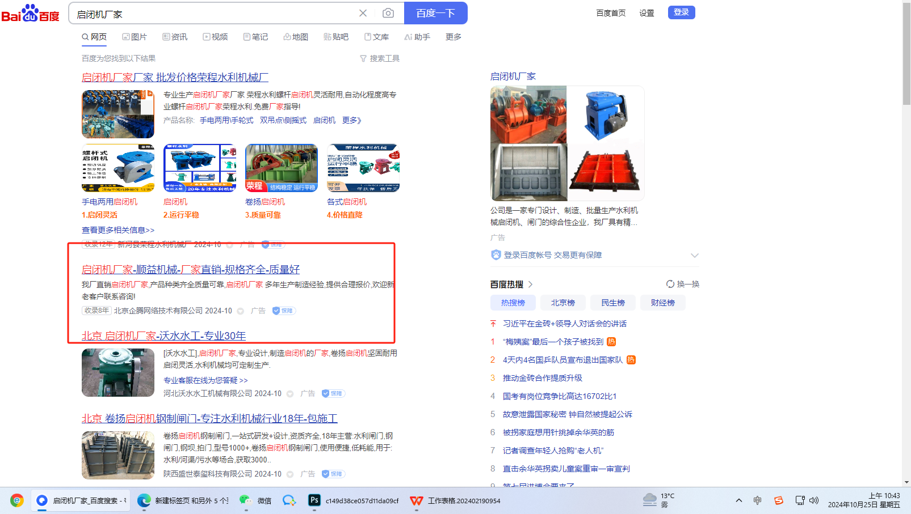Expand the 更多 tab menu
Viewport: 911px width, 514px height.
(x=454, y=37)
